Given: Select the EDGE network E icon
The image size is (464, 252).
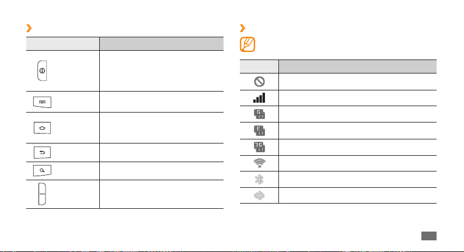Looking at the screenshot, I should [259, 131].
